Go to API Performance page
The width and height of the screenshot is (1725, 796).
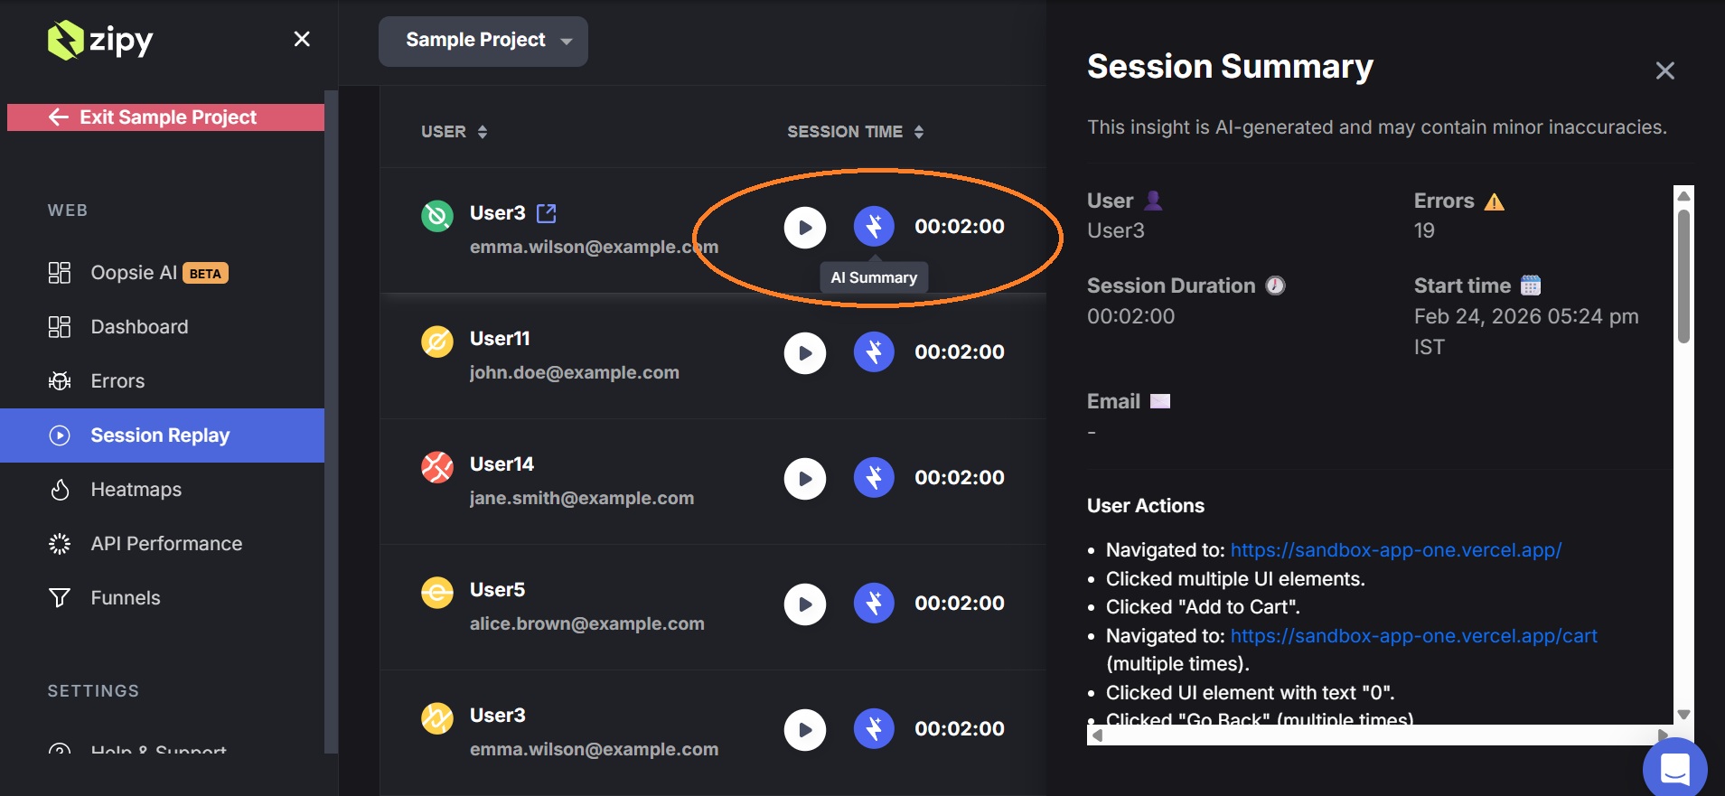point(166,544)
